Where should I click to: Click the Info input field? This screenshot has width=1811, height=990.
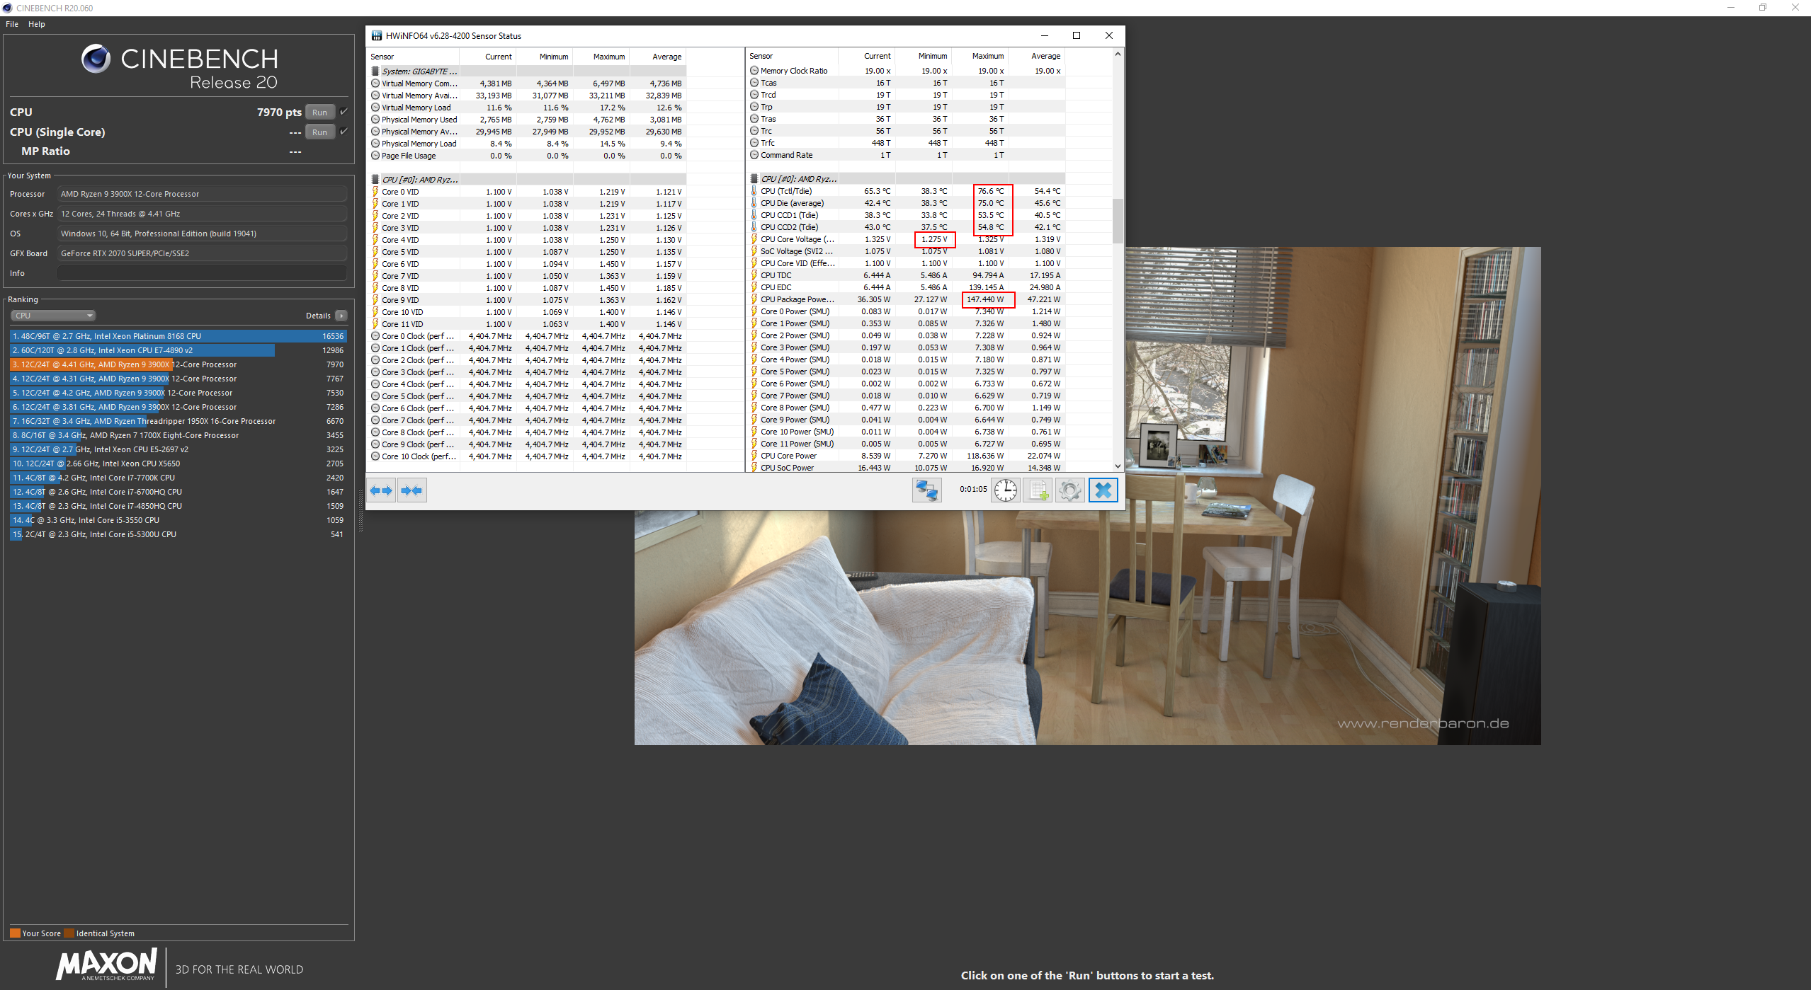tap(202, 273)
